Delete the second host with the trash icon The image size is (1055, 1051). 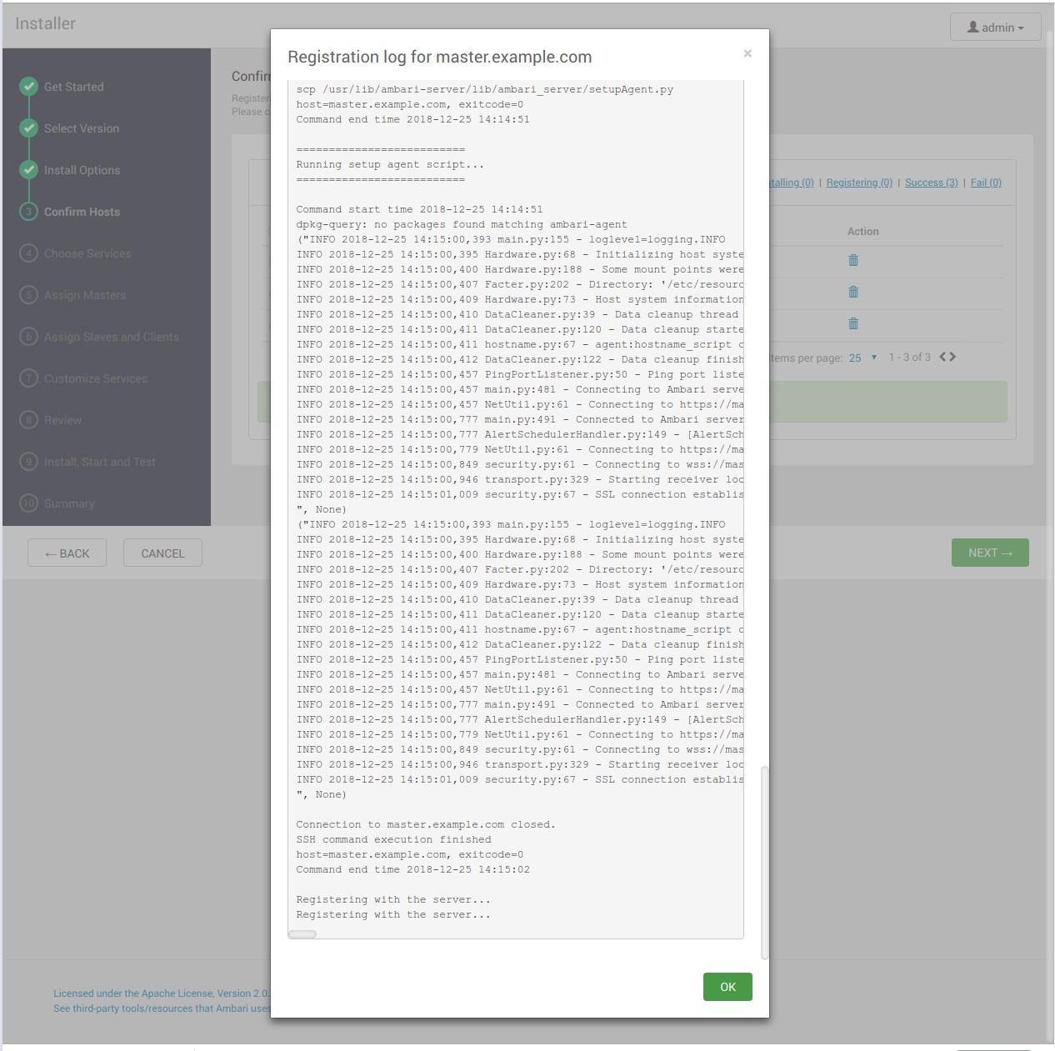853,292
